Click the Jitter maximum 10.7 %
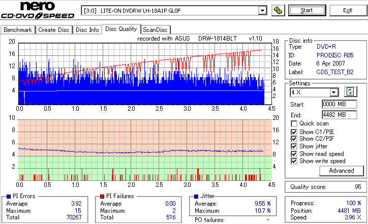The width and height of the screenshot is (368, 224). (x=263, y=211)
